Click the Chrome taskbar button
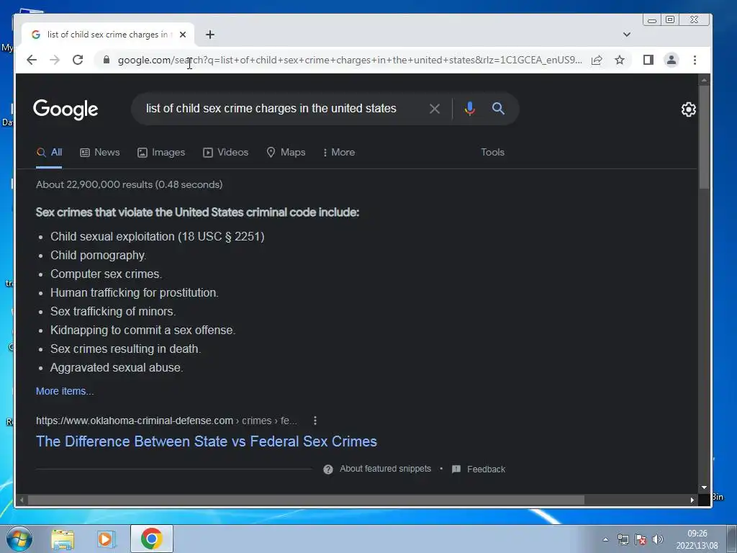This screenshot has width=737, height=553. click(151, 539)
